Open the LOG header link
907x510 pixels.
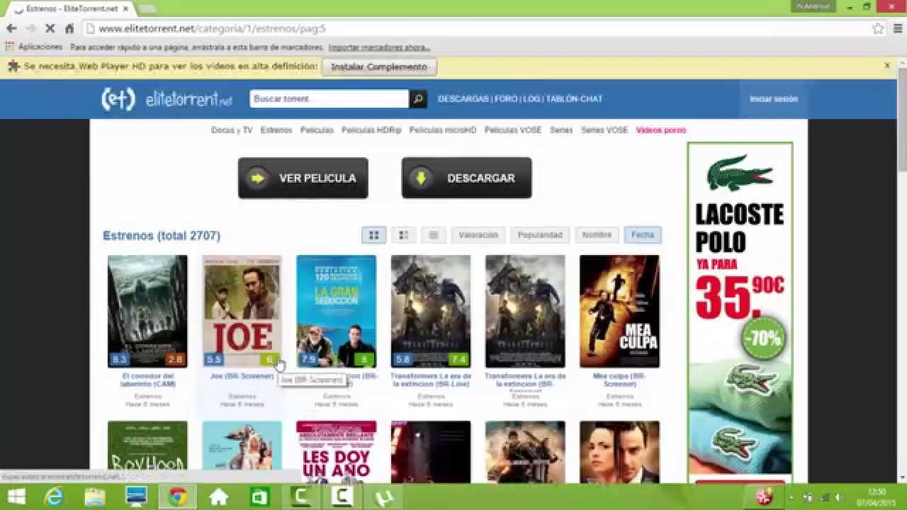click(531, 99)
